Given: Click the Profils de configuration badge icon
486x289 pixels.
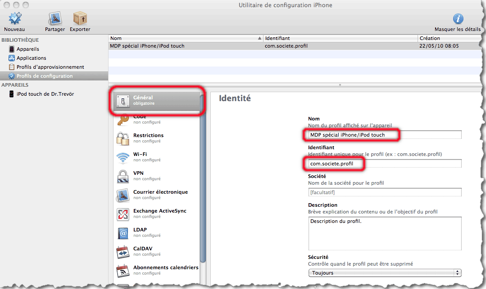Looking at the screenshot, I should [11, 76].
